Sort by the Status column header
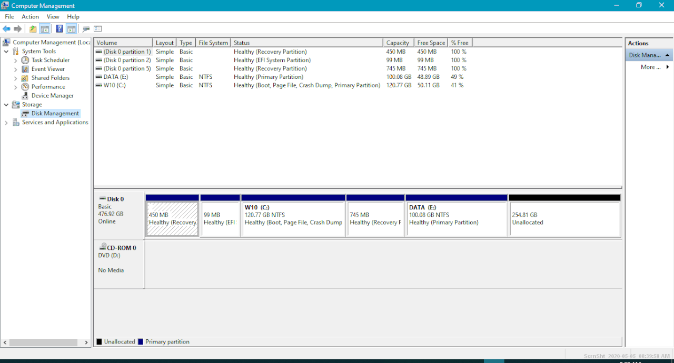 pos(307,43)
